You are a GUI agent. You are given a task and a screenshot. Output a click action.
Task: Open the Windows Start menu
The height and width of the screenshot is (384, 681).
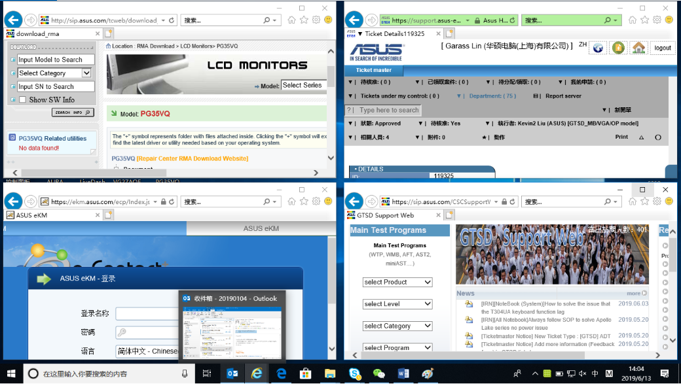coord(11,373)
